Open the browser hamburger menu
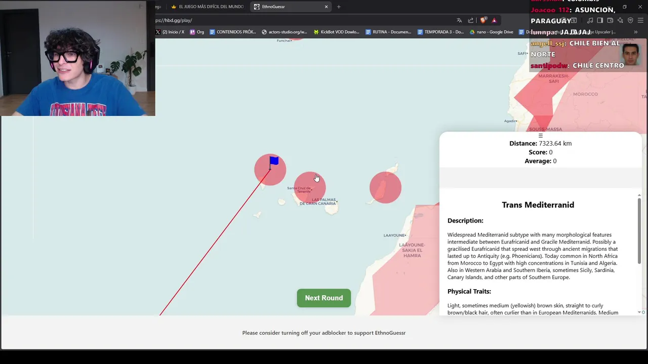Screen dimensions: 648x364 point(640,20)
